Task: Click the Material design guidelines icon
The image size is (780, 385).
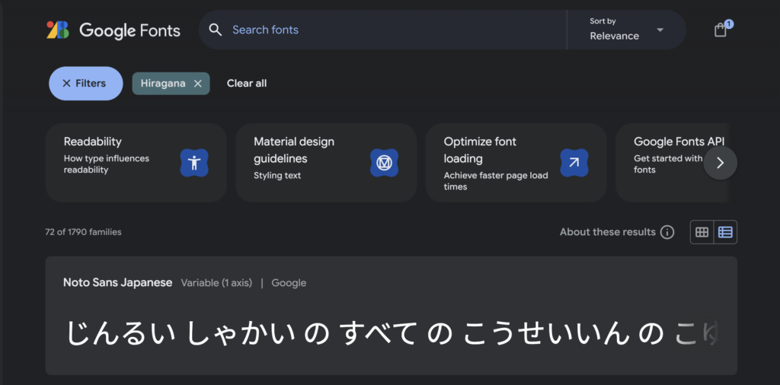Action: 385,163
